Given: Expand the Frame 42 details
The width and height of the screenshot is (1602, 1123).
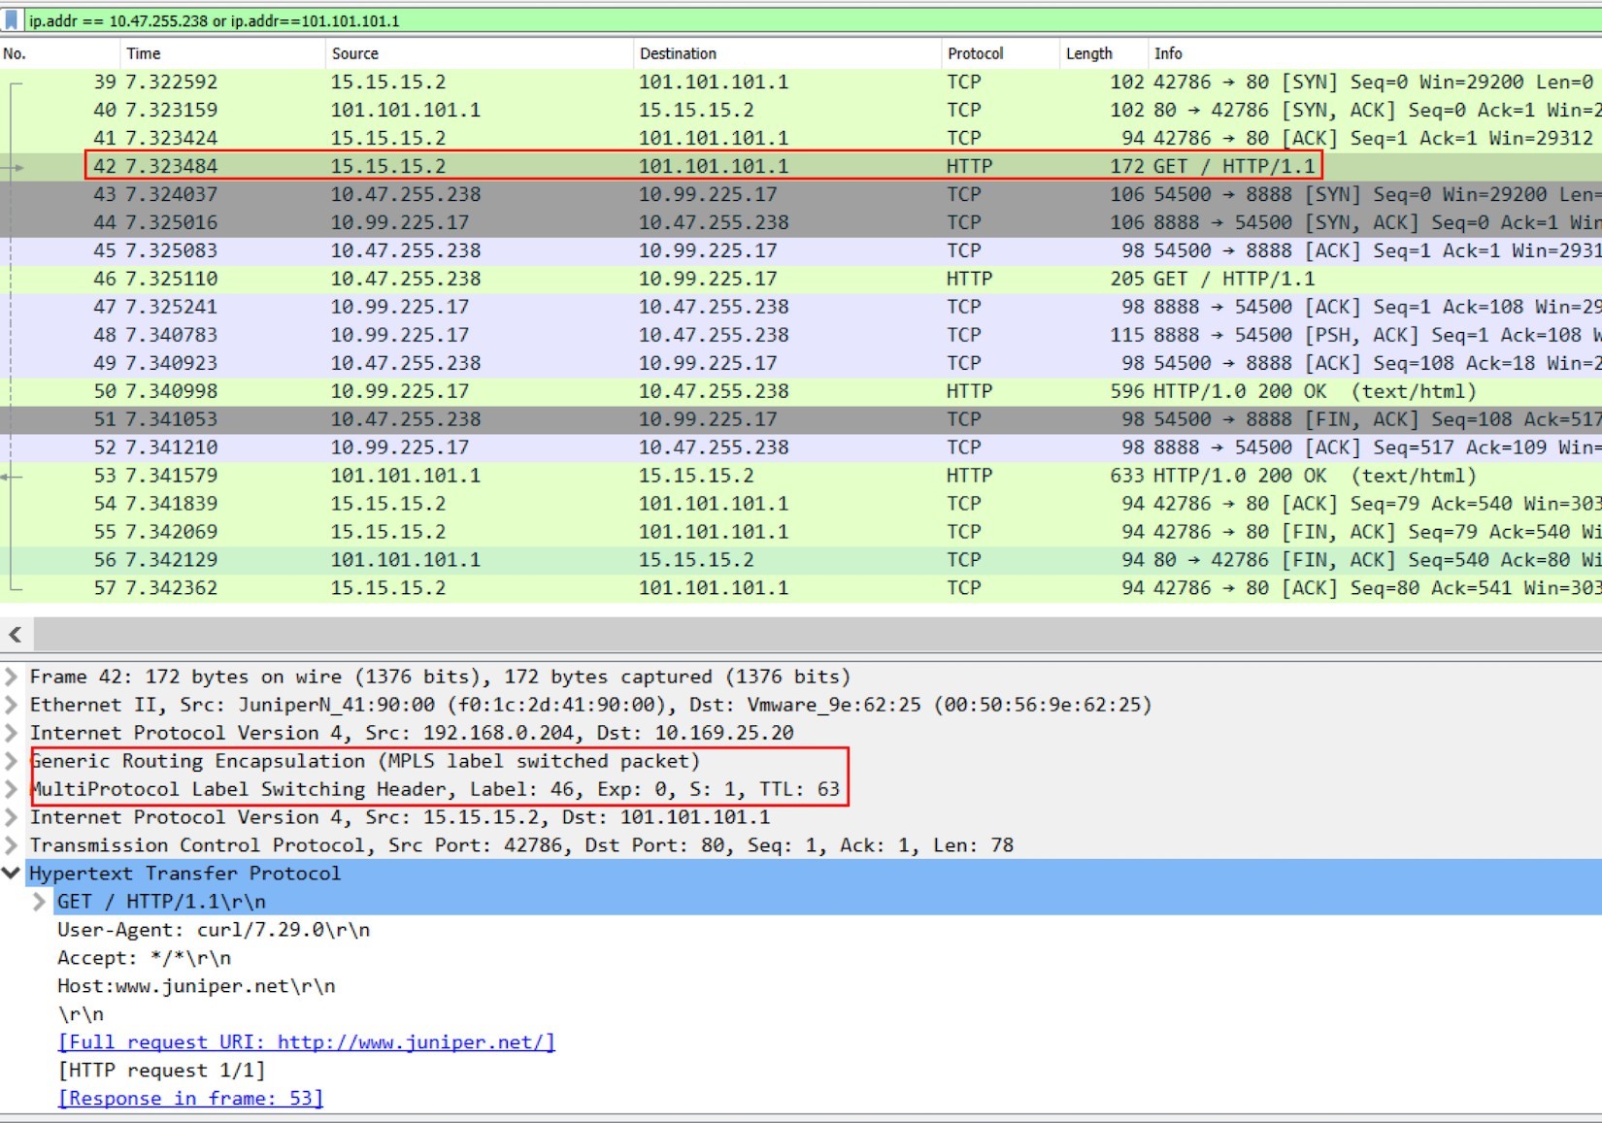Looking at the screenshot, I should tap(12, 677).
